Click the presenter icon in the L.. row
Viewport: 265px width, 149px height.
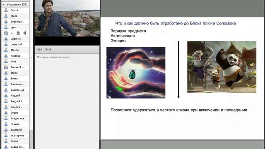pos(6,33)
